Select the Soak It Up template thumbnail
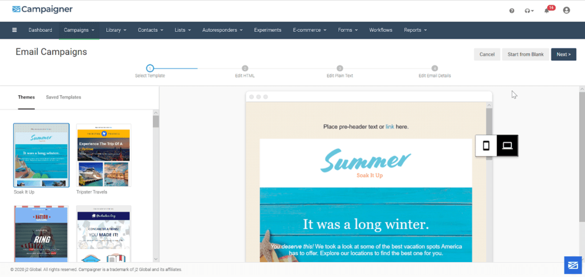This screenshot has height=278, width=585. pyautogui.click(x=41, y=155)
